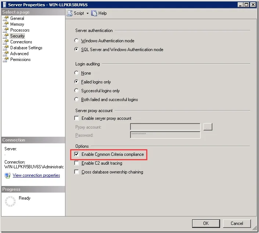Click the connection properties computer icon
Viewport: 259px width, 233px height.
(x=7, y=175)
